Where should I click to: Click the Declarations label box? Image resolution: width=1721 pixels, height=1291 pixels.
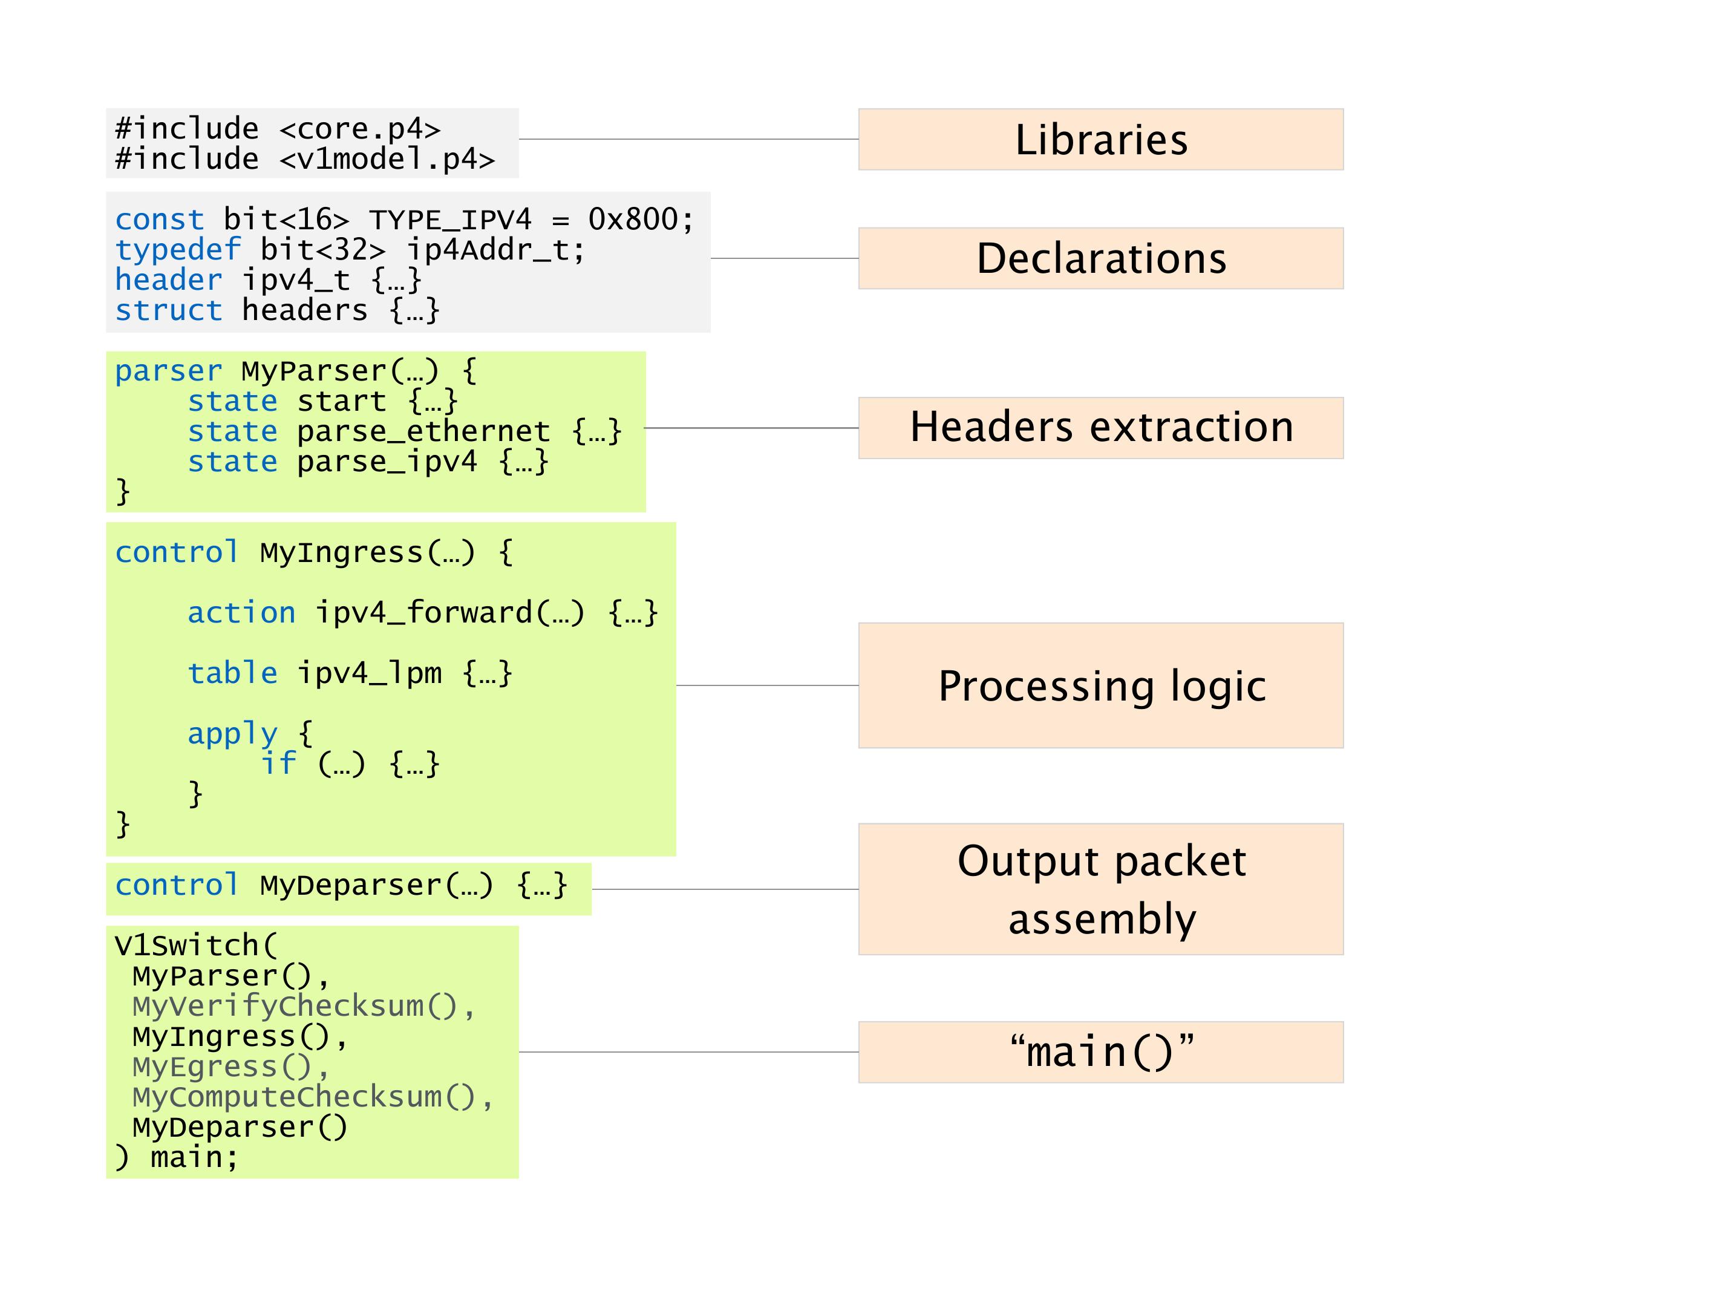[1101, 258]
